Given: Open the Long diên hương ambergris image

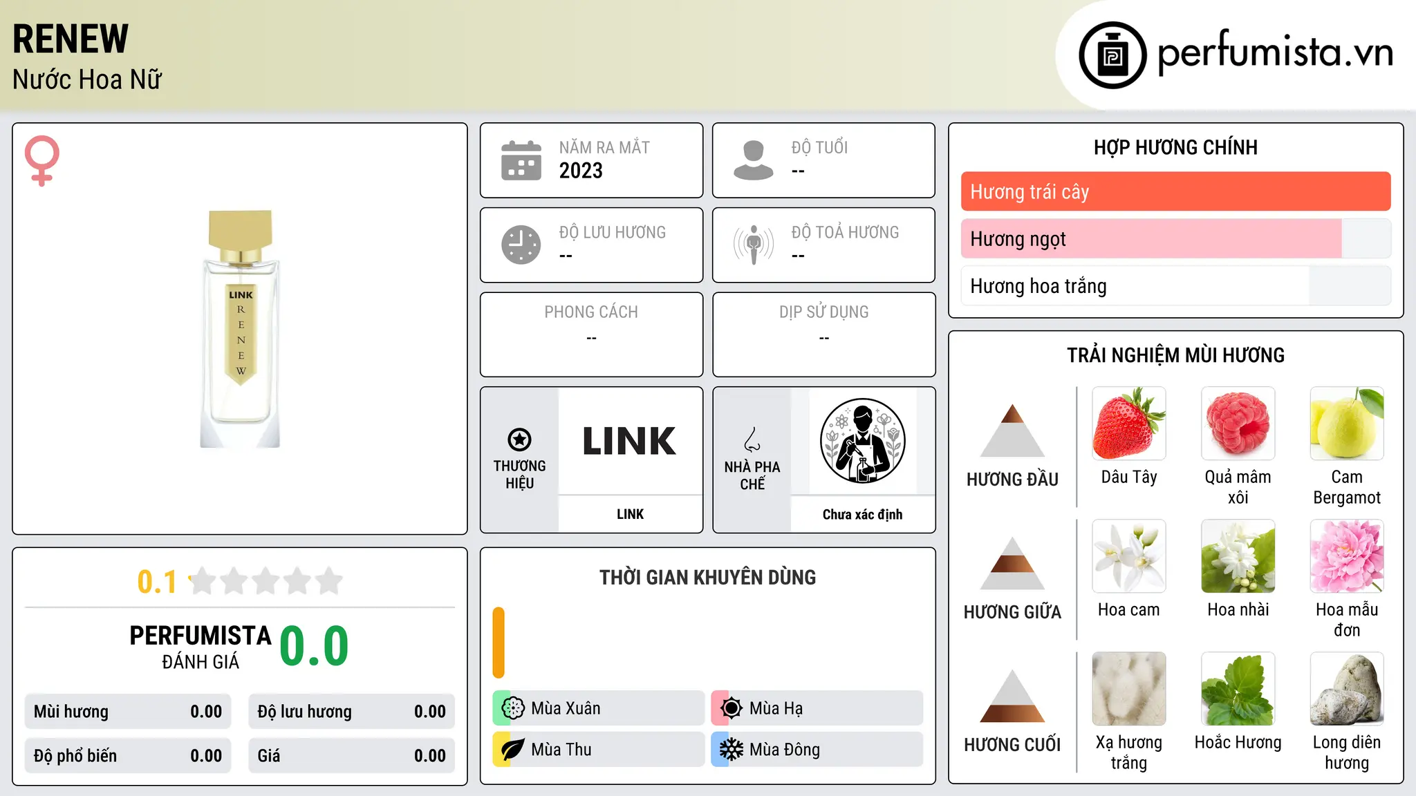Looking at the screenshot, I should tap(1347, 689).
